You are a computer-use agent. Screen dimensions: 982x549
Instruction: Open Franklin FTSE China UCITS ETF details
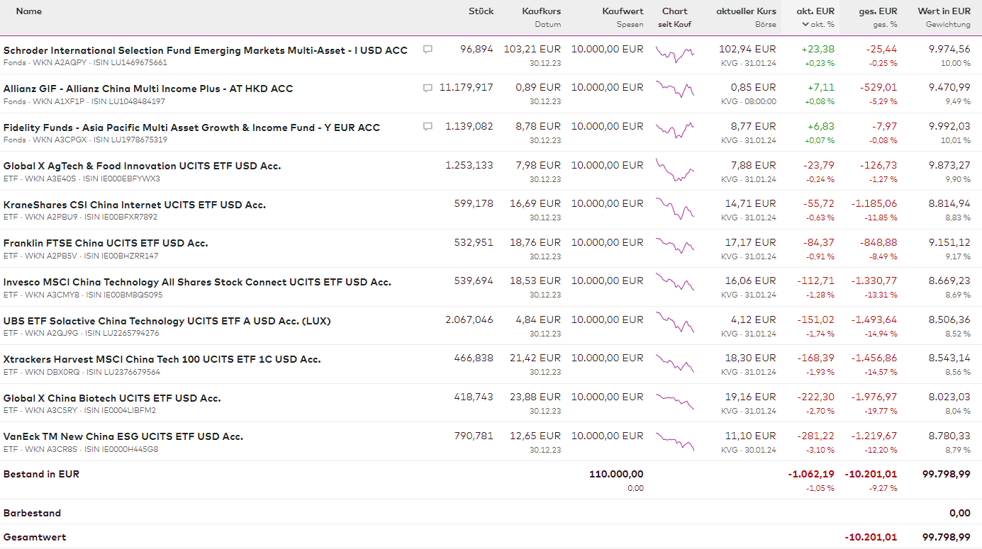[x=106, y=243]
